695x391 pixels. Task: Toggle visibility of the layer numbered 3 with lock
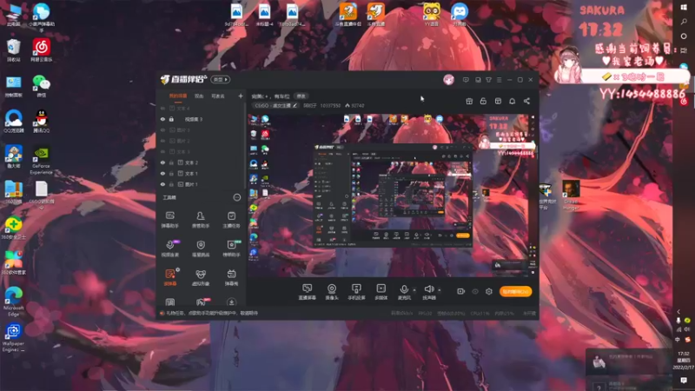(162, 119)
